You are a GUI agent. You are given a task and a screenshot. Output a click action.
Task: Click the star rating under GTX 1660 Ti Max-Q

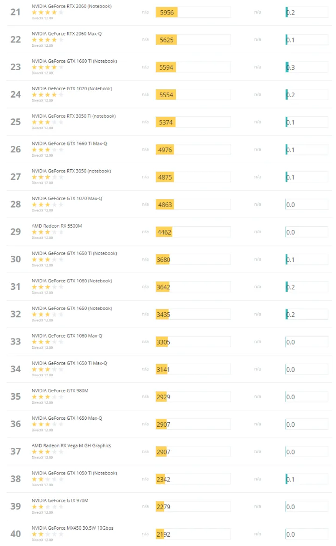coord(47,150)
